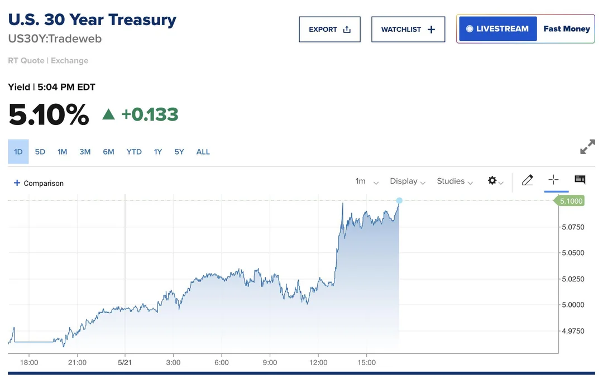
Task: Click the LIVESTREAM button
Action: [x=497, y=29]
